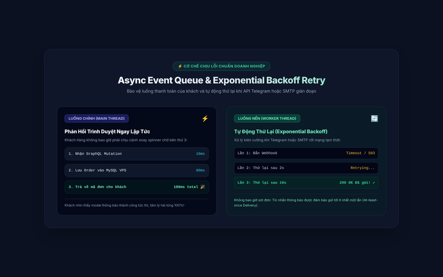Select row "Lần 2: Thử lại sau 2s"
Image resolution: width=443 pixels, height=277 pixels.
pyautogui.click(x=306, y=168)
